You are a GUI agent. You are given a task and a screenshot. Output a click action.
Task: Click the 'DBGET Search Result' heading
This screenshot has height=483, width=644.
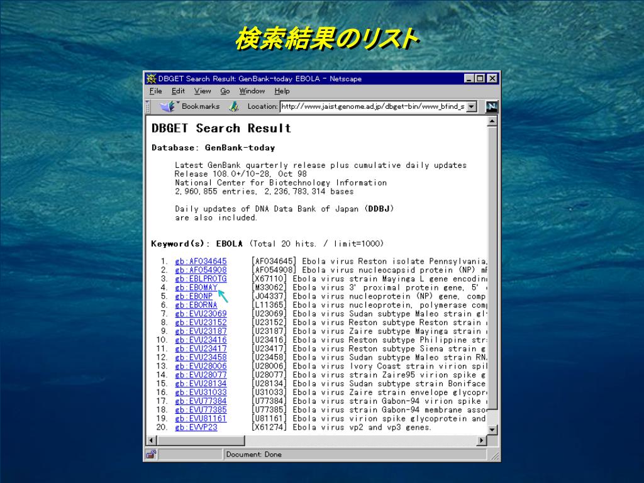pyautogui.click(x=221, y=128)
